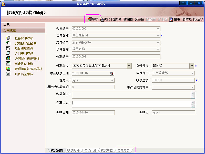
Task: Open the 款项拨款汇签单模板 sidebar item
Action: (x=28, y=69)
